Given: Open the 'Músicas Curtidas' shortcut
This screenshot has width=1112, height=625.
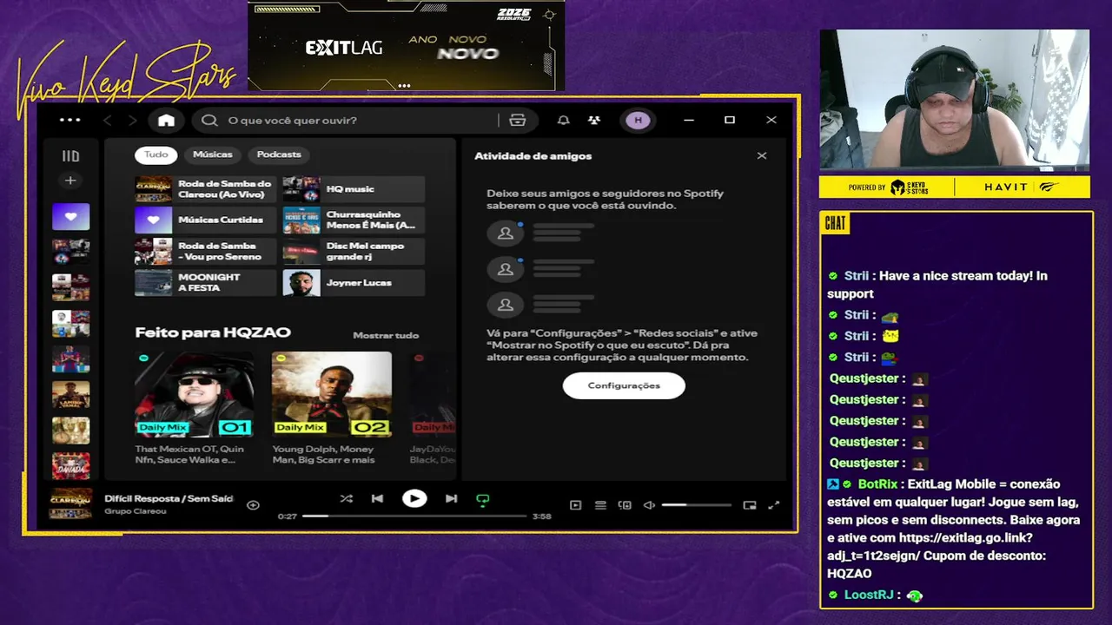Looking at the screenshot, I should click(205, 220).
